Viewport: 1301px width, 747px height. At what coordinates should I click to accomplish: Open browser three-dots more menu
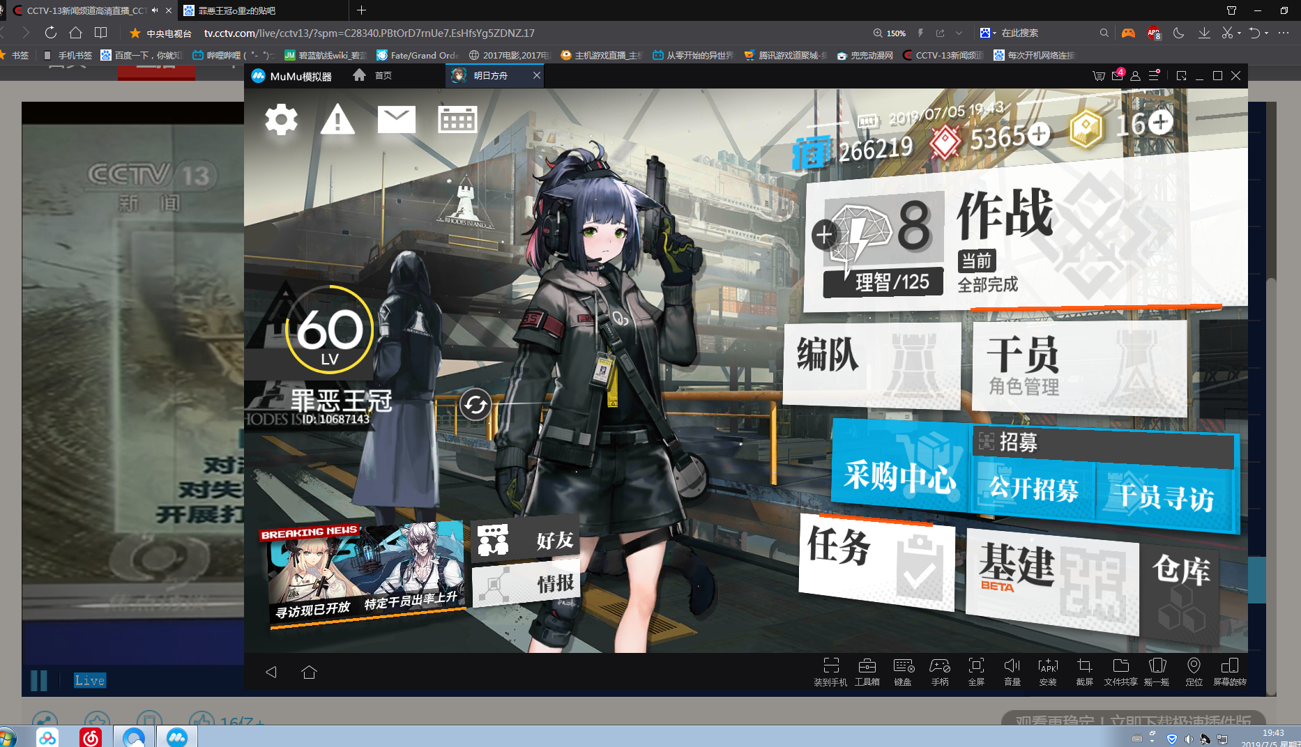[1284, 33]
